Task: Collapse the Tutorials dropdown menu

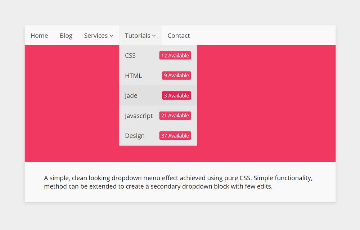Action: [x=140, y=36]
